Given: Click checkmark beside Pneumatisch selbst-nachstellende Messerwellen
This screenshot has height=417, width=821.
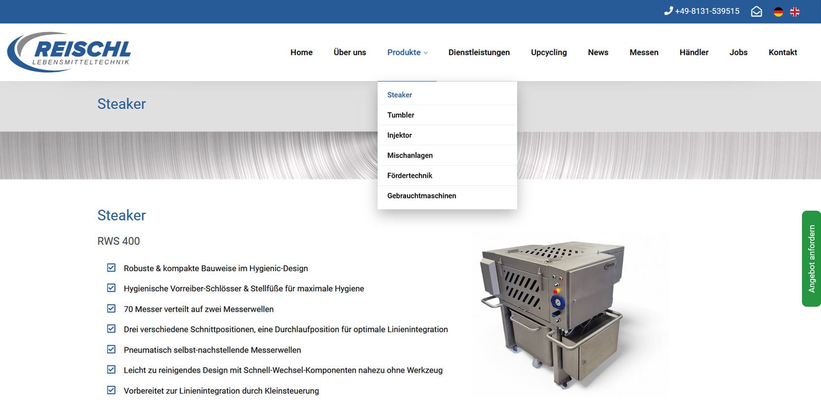Looking at the screenshot, I should tap(111, 349).
